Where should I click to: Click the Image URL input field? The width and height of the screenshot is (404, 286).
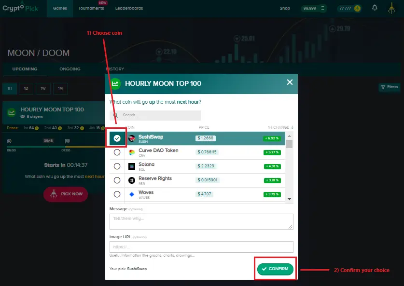[x=201, y=247]
